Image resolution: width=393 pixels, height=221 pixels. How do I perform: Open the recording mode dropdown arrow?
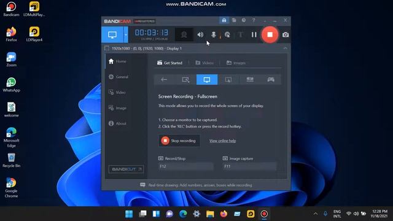(126, 34)
